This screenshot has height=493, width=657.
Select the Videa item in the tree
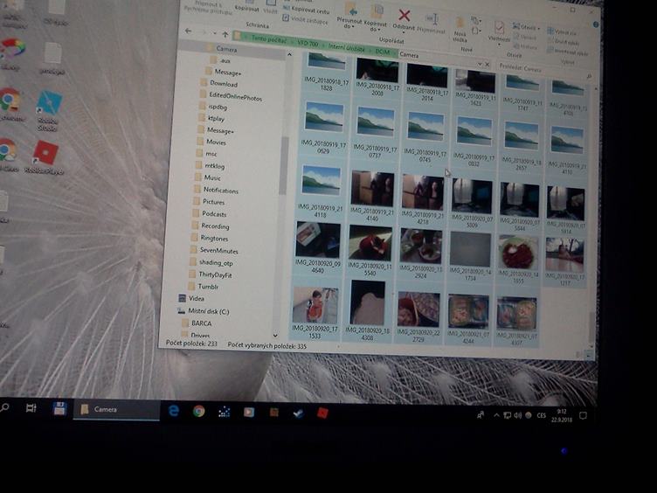[196, 298]
